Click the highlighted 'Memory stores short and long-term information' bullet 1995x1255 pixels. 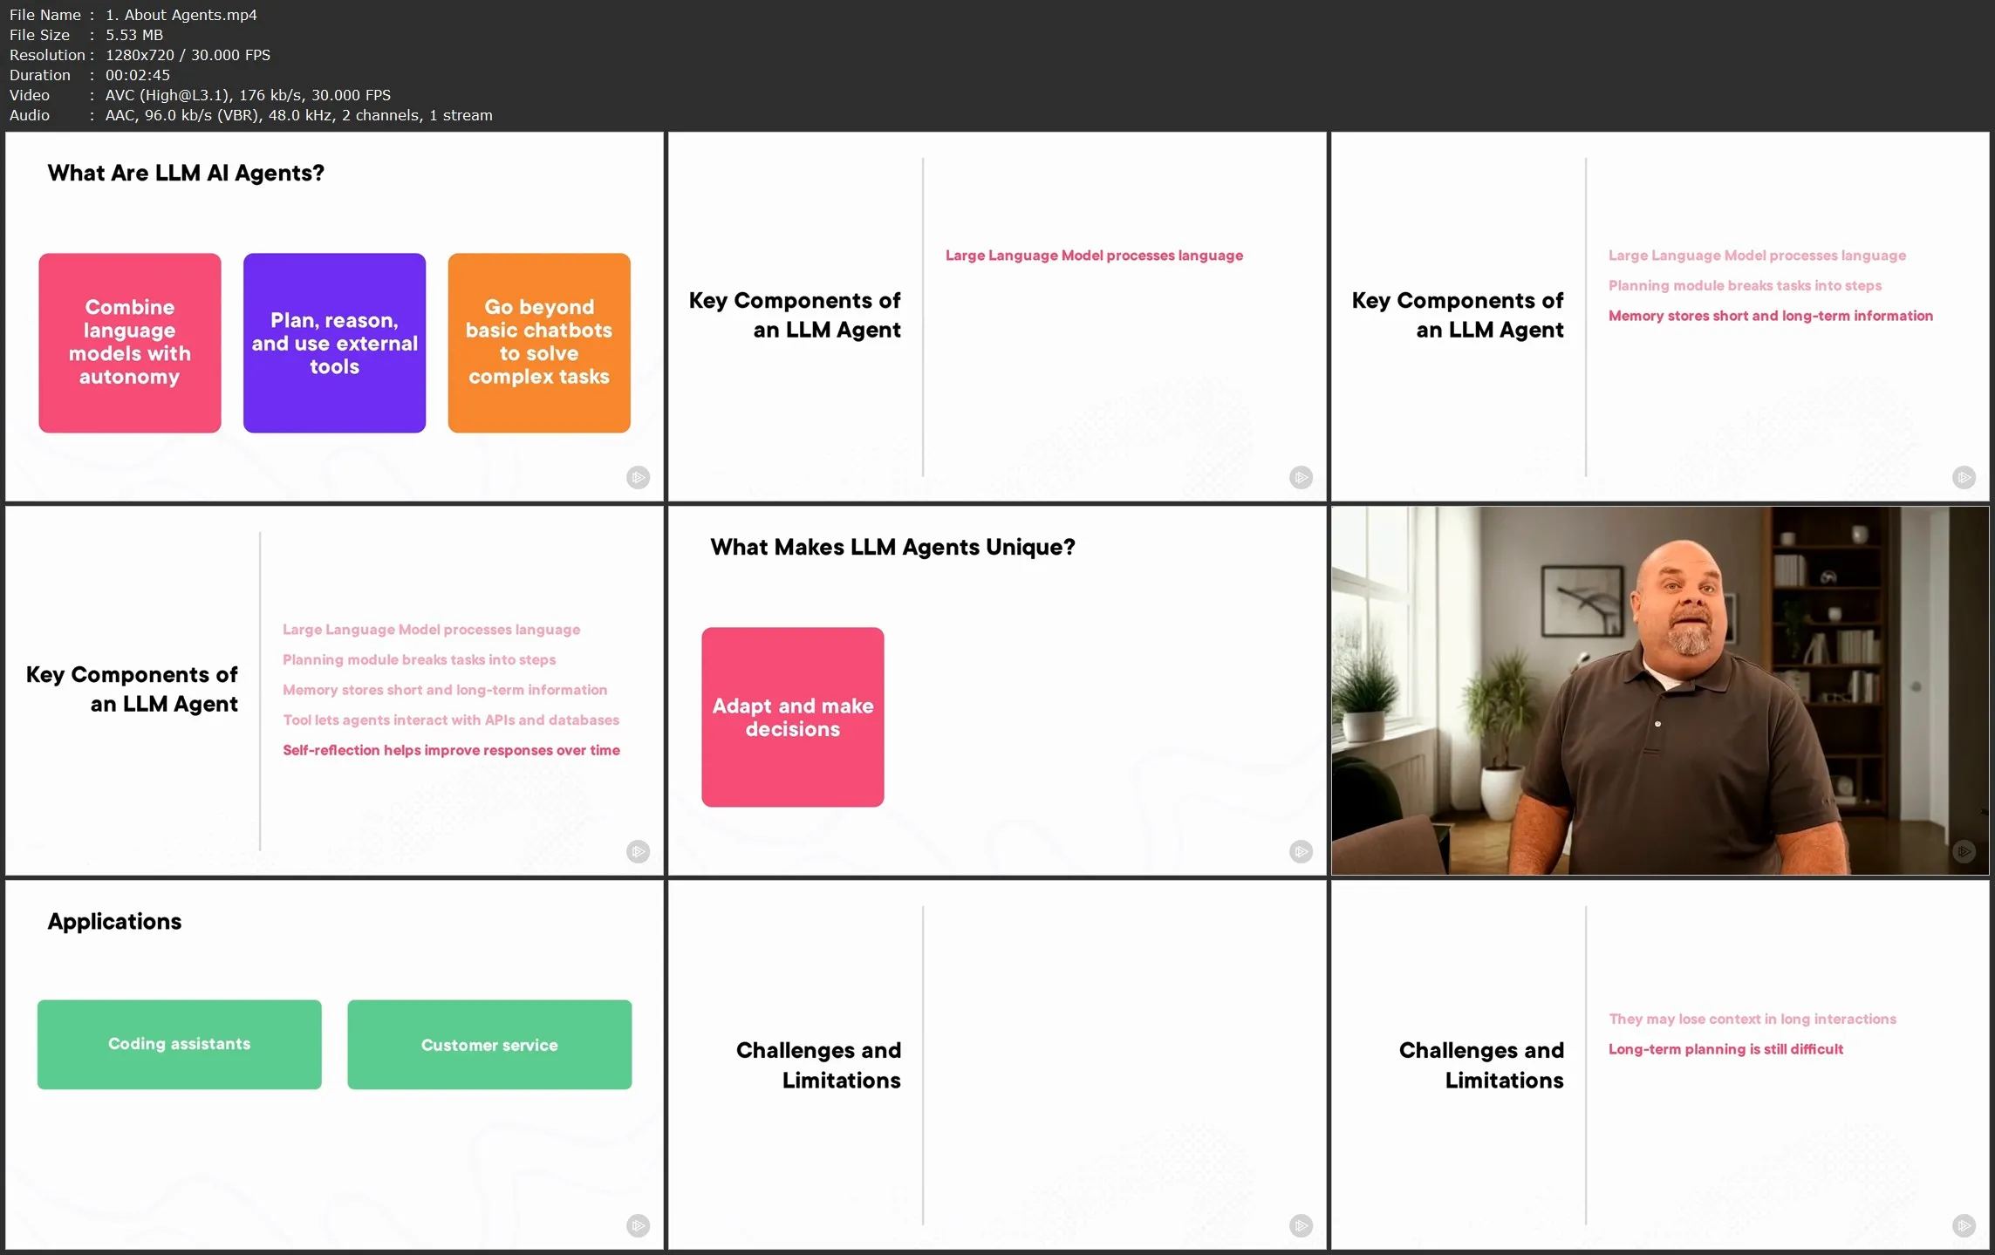[x=1770, y=316]
